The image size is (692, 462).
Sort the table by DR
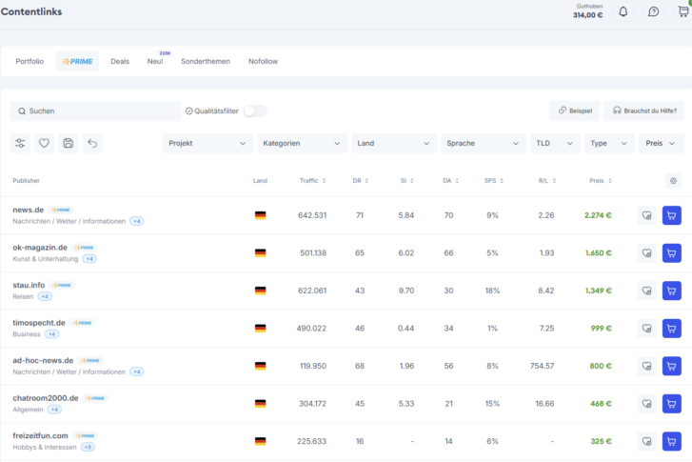click(360, 181)
